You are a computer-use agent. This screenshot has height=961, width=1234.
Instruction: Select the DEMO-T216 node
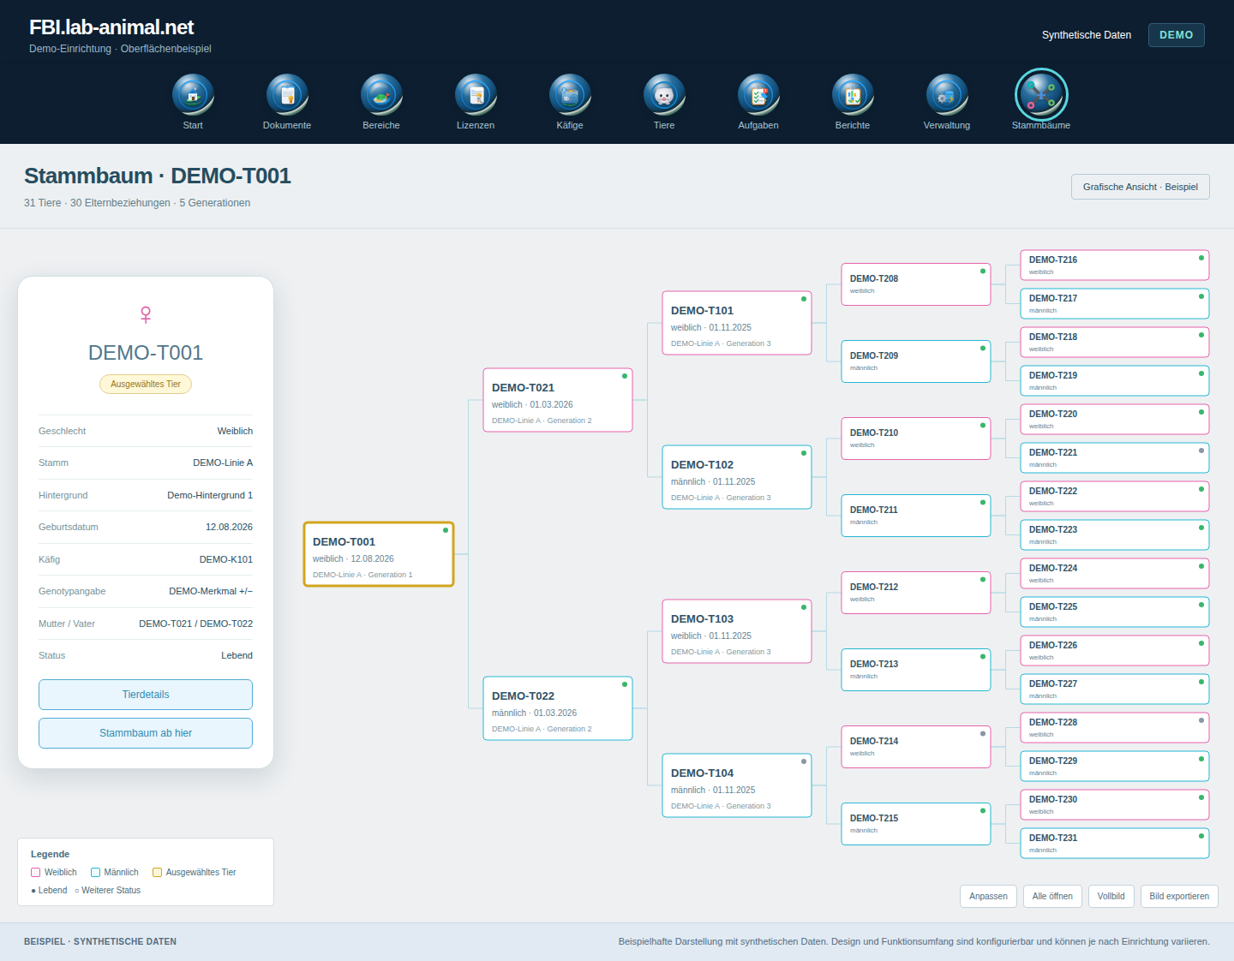1115,266
